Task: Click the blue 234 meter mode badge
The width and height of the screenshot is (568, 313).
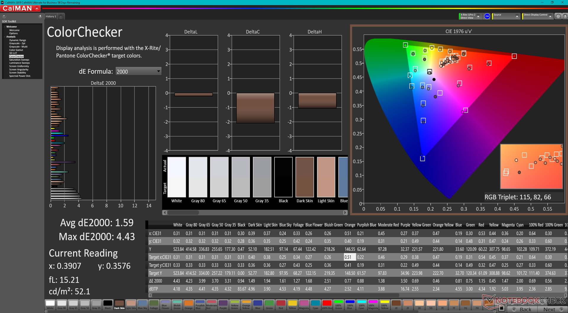Action: point(487,16)
